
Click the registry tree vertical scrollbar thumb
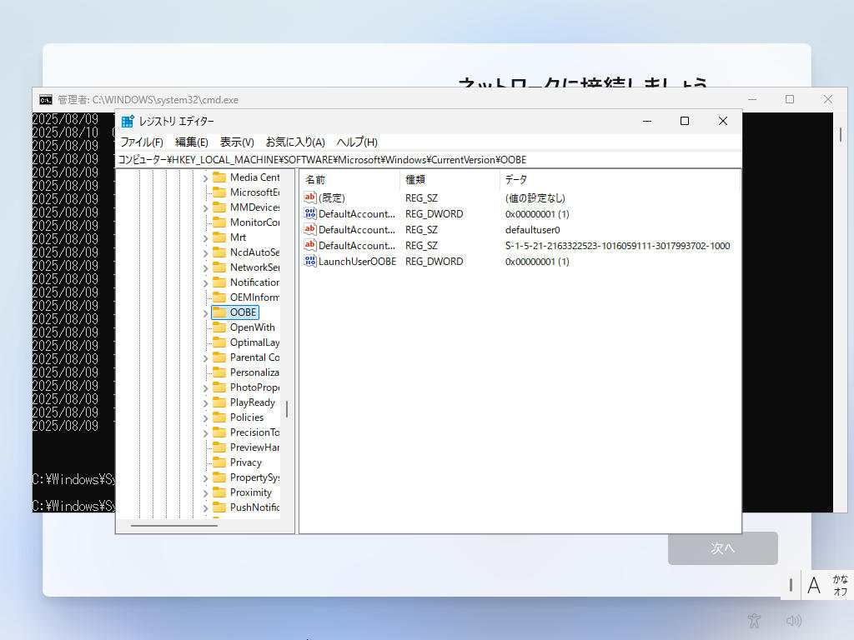coord(287,409)
